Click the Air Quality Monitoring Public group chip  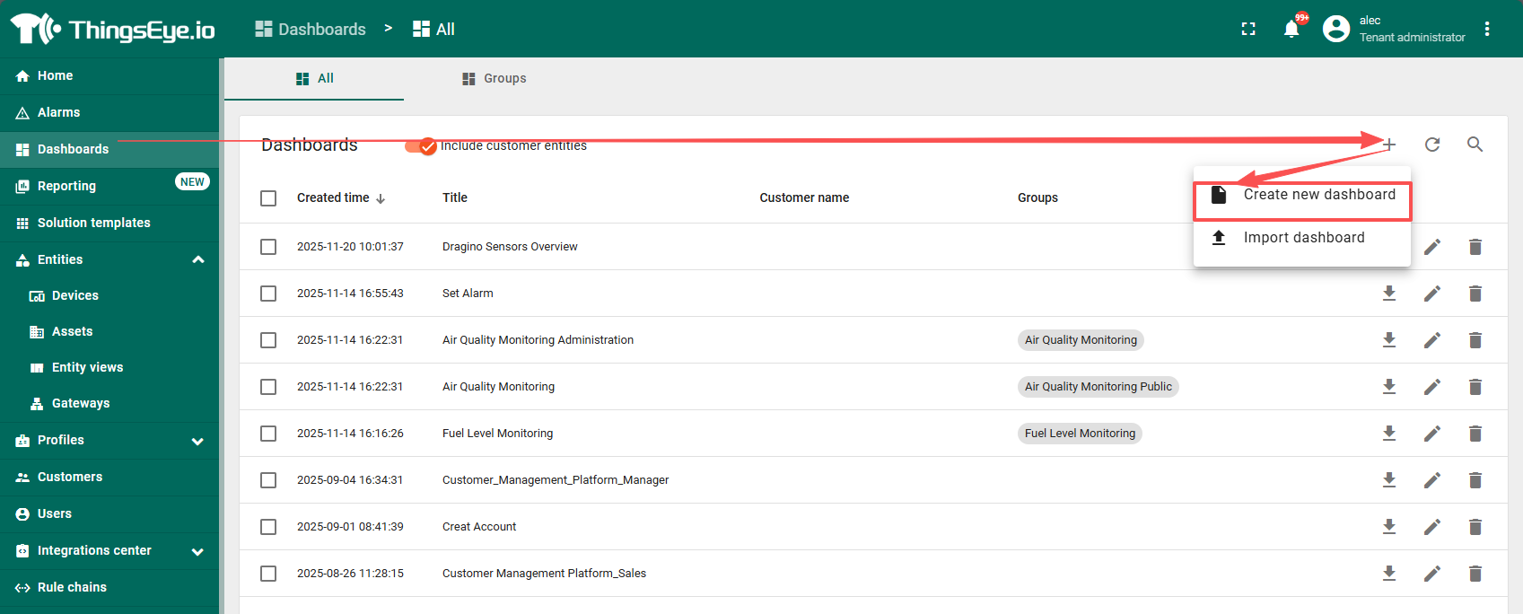coord(1098,387)
